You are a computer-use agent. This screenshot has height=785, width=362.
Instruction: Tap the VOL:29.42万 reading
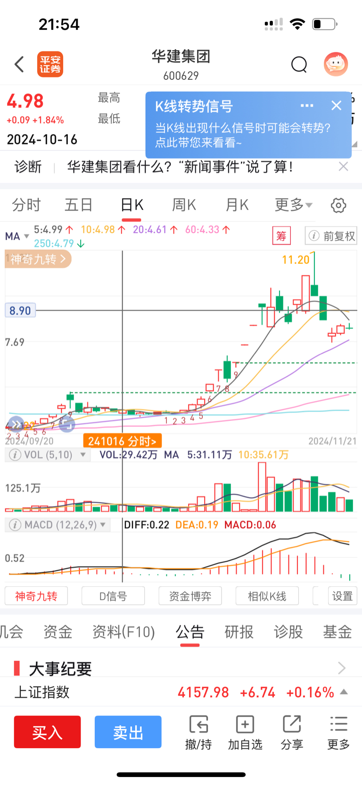click(x=129, y=455)
